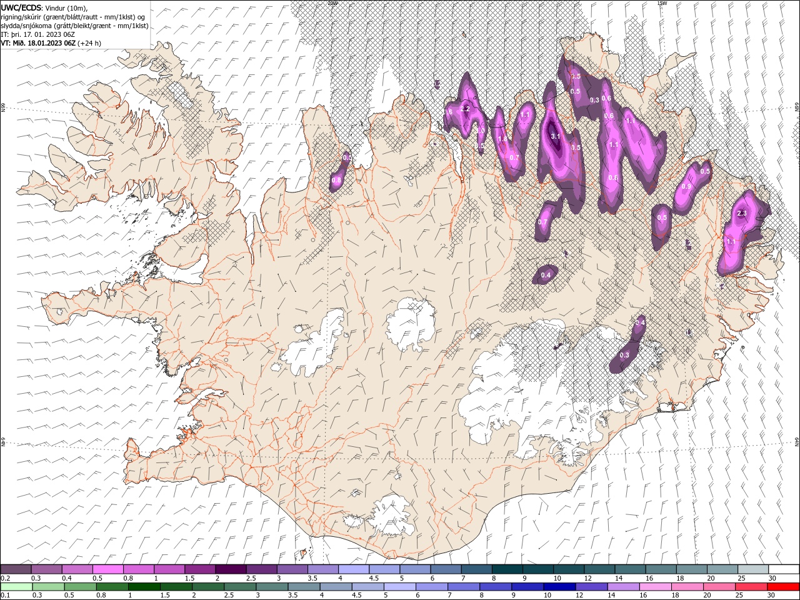Screen dimensions: 800x600
Task: Click the 0.9 snowfall value on the map
Action: click(686, 187)
